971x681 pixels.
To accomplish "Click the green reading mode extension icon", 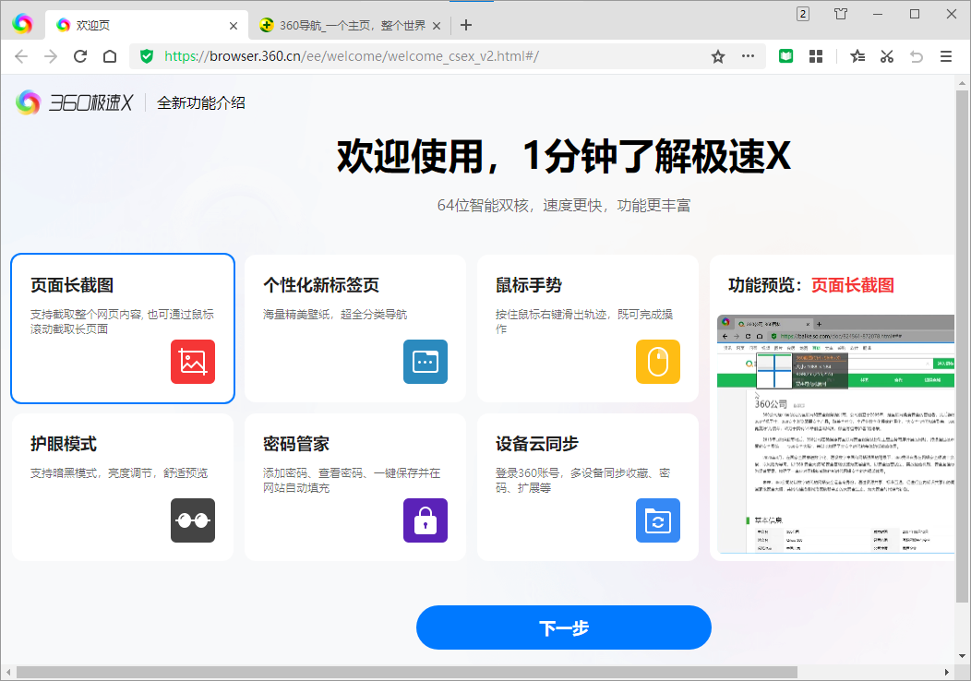I will click(785, 56).
